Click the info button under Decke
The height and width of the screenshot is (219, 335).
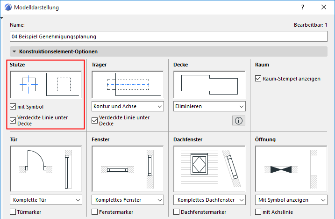(239, 121)
